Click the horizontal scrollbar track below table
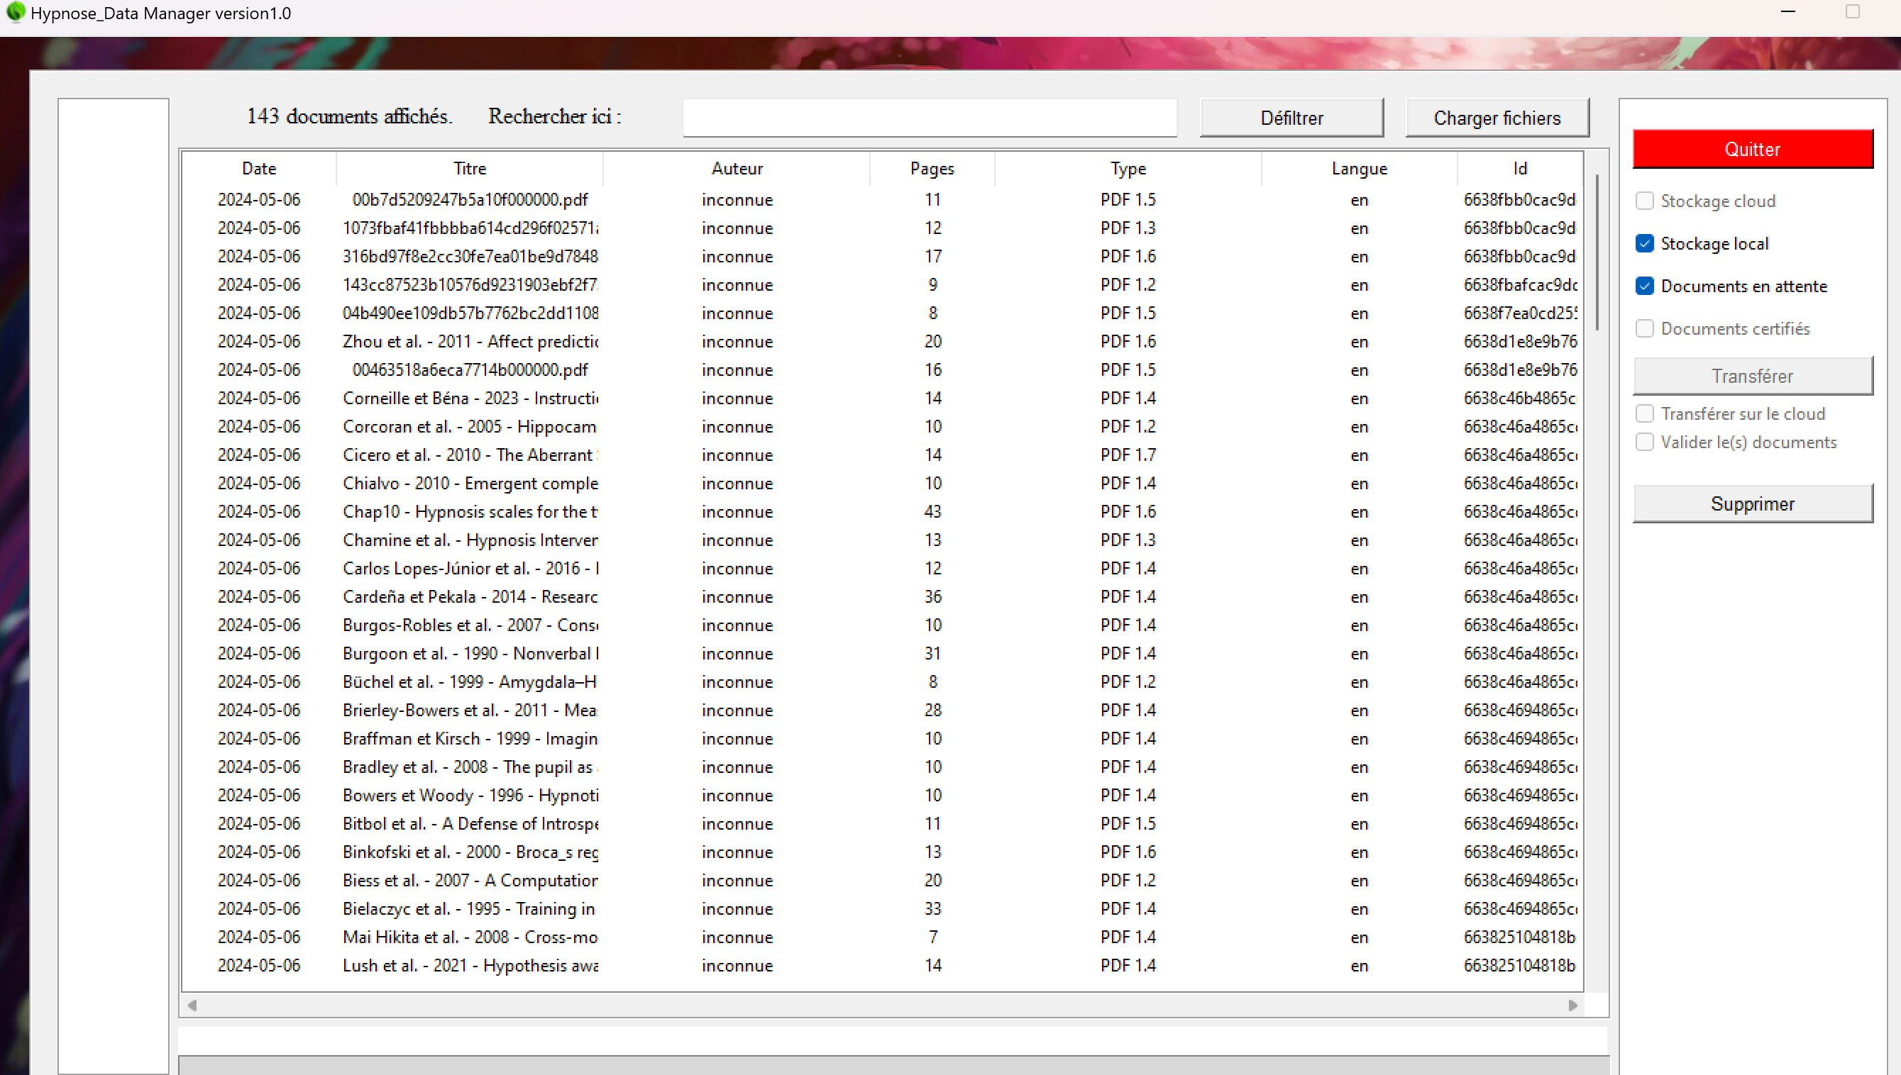This screenshot has width=1901, height=1075. coord(883,1005)
